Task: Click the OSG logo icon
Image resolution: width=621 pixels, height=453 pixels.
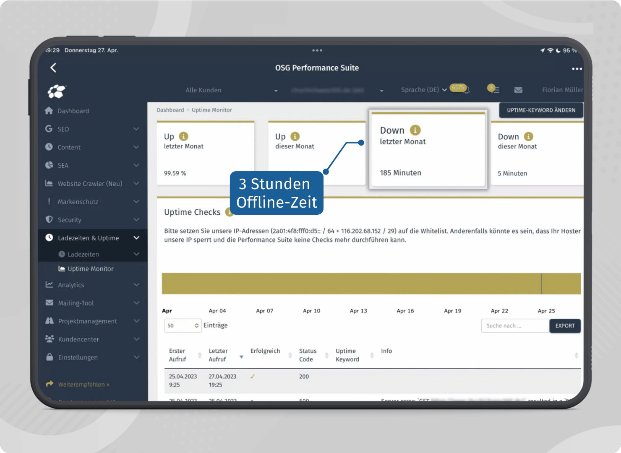Action: (57, 91)
